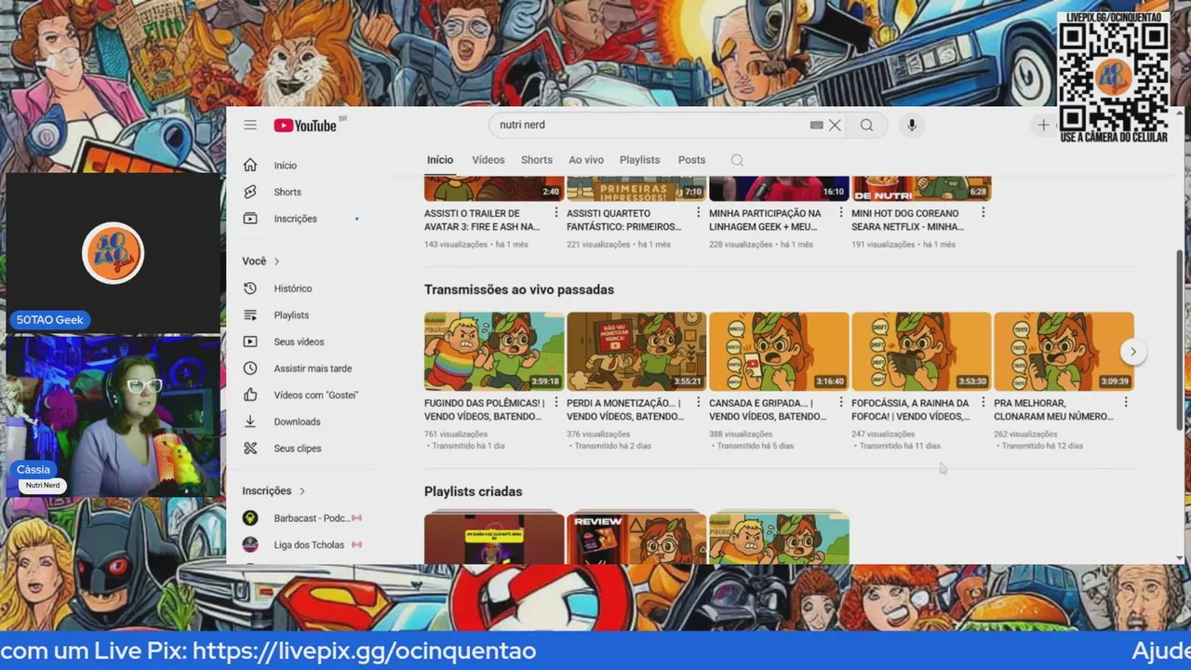Switch to the Playlists channel tab

click(x=640, y=160)
